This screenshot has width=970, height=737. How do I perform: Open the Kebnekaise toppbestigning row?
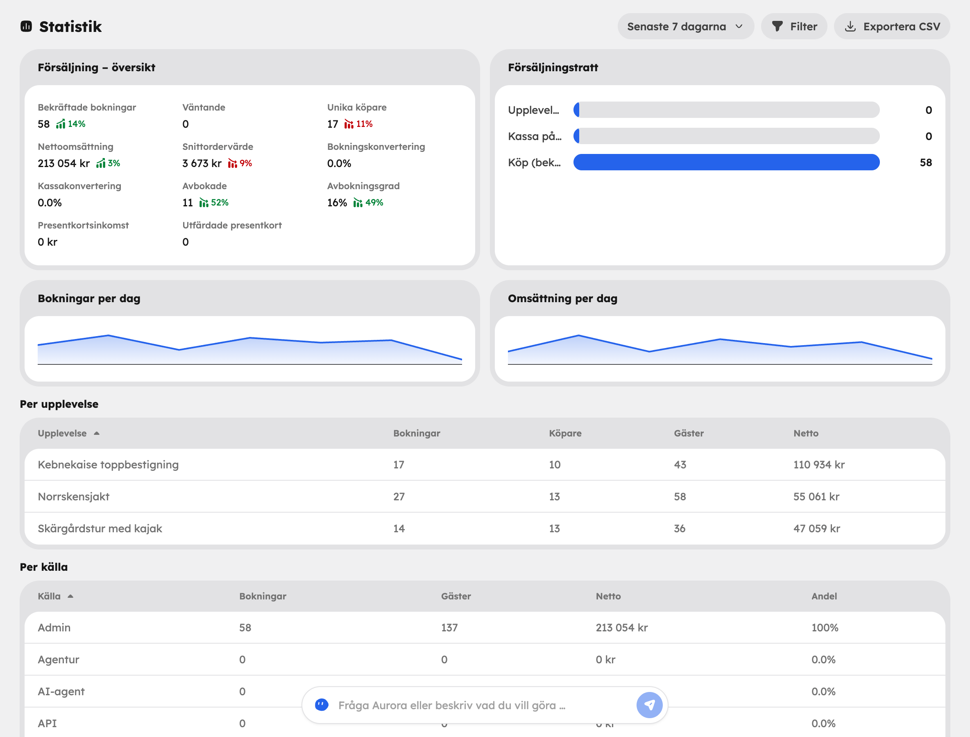point(485,465)
